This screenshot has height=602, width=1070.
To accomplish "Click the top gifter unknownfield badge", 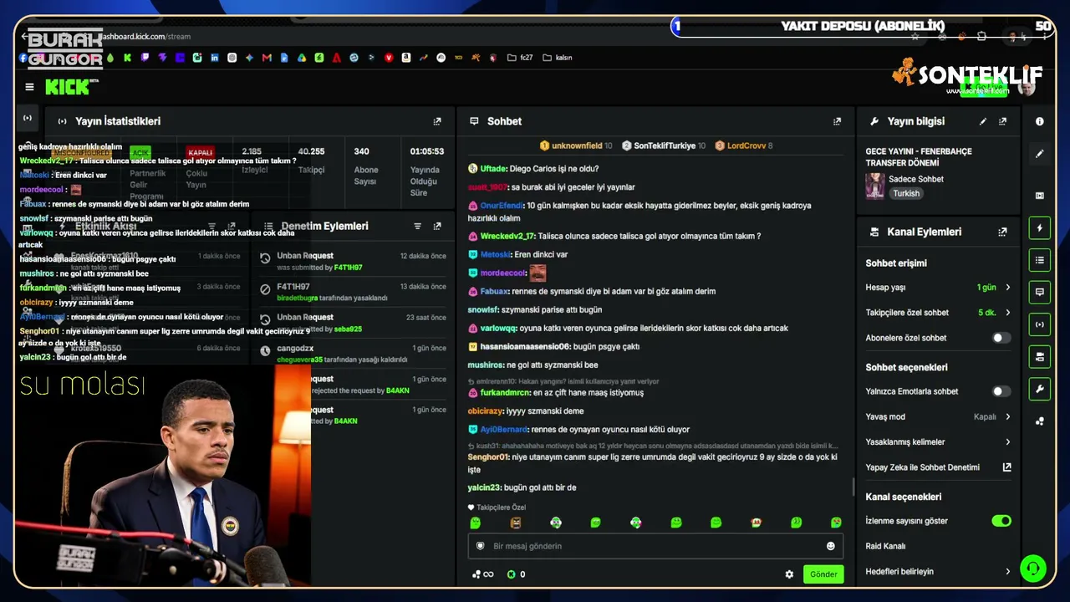I will click(576, 145).
